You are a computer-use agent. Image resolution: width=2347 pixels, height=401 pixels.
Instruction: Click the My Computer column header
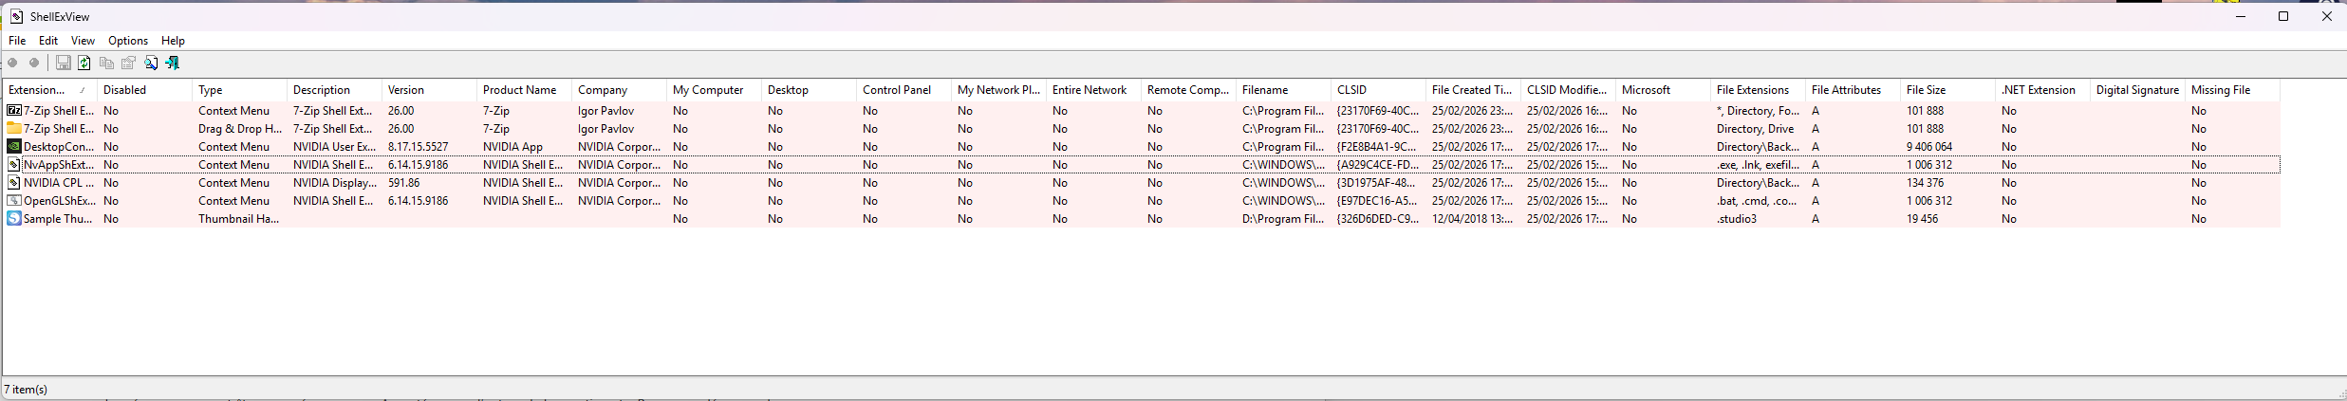click(x=715, y=90)
